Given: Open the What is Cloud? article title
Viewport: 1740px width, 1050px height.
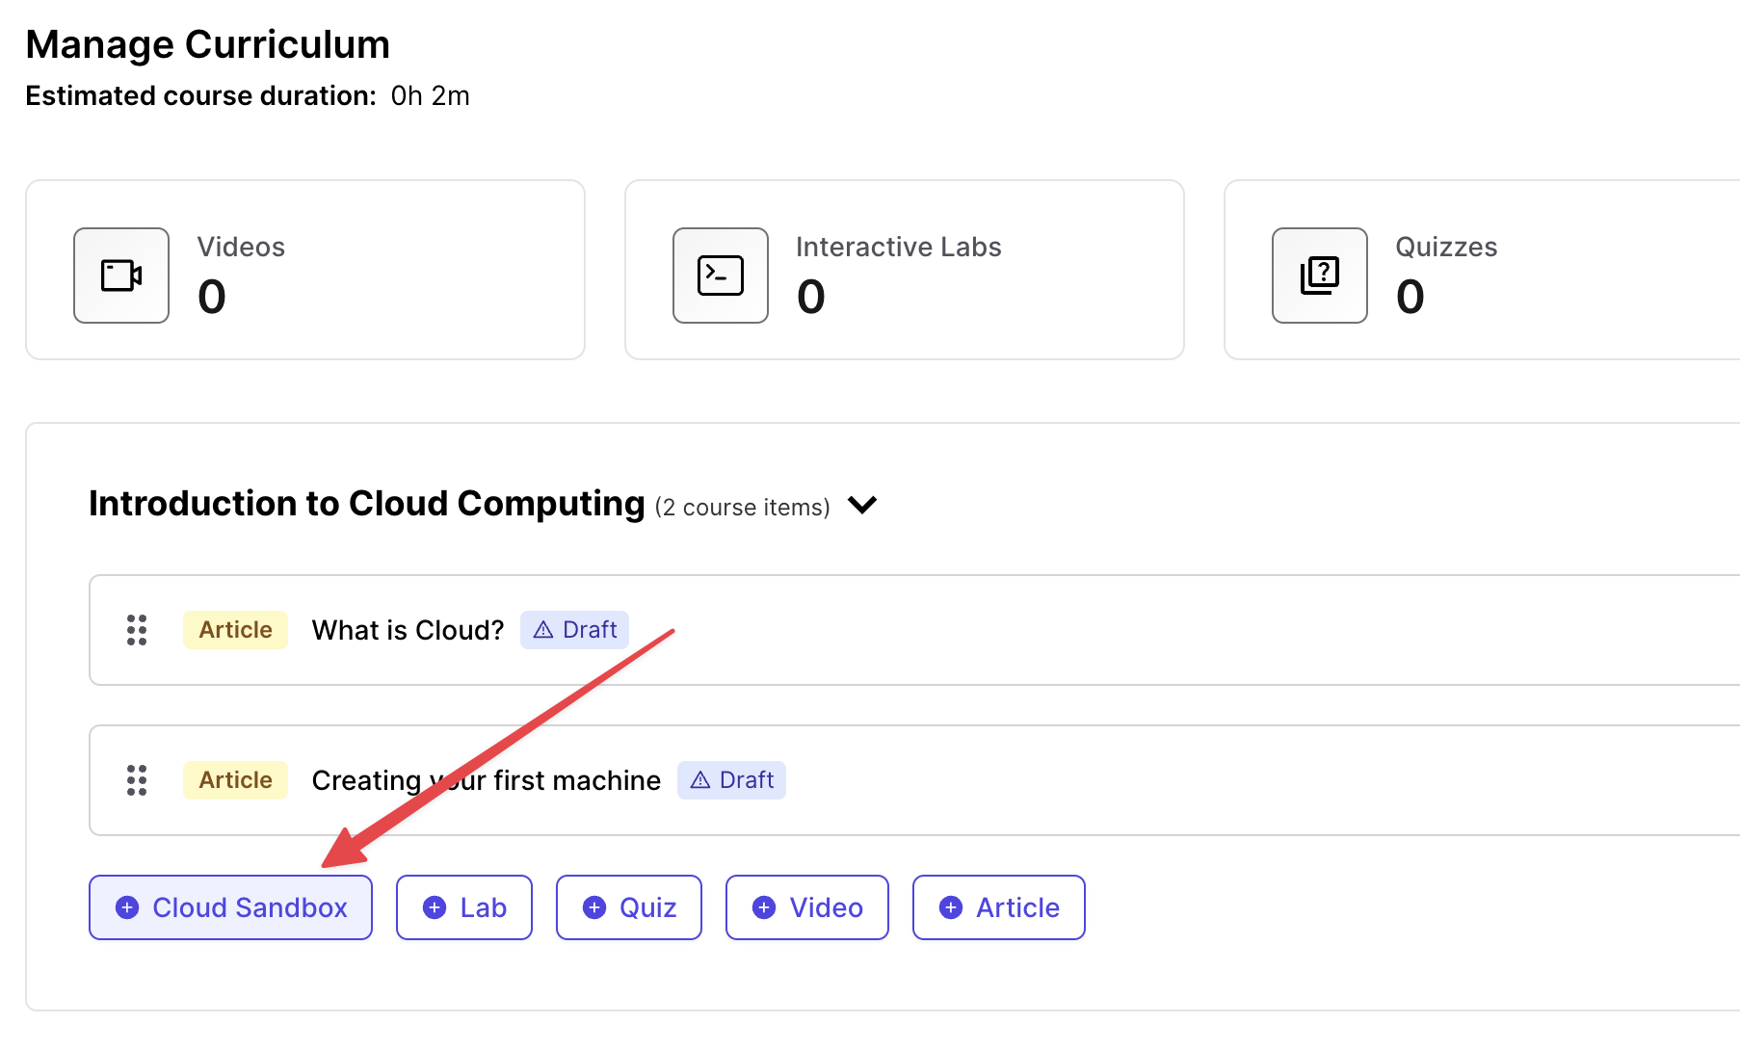Looking at the screenshot, I should pyautogui.click(x=408, y=630).
